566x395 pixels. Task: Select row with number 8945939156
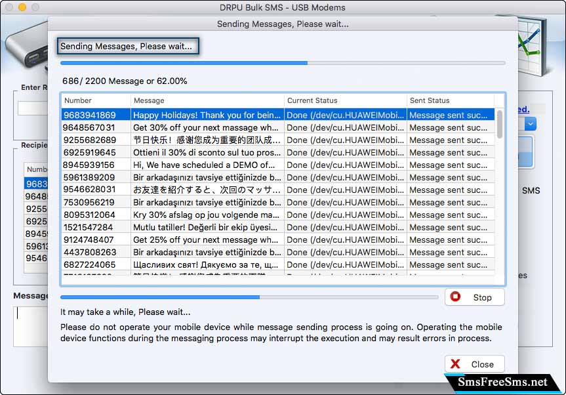[277, 165]
